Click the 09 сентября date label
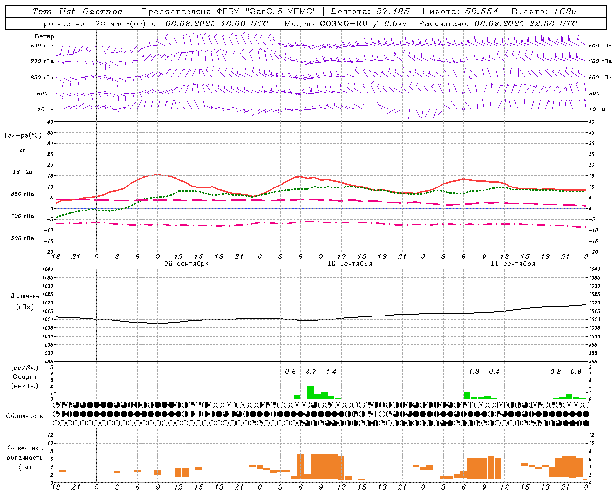Image resolution: width=614 pixels, height=491 pixels. tap(187, 264)
